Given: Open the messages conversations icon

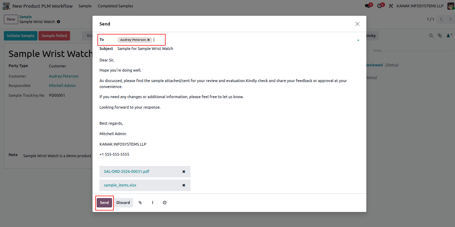Looking at the screenshot, I should (x=368, y=6).
